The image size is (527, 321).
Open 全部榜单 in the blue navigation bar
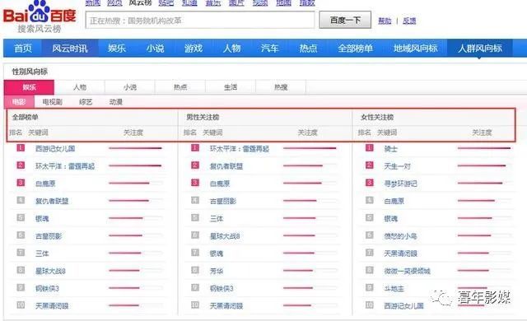[355, 48]
